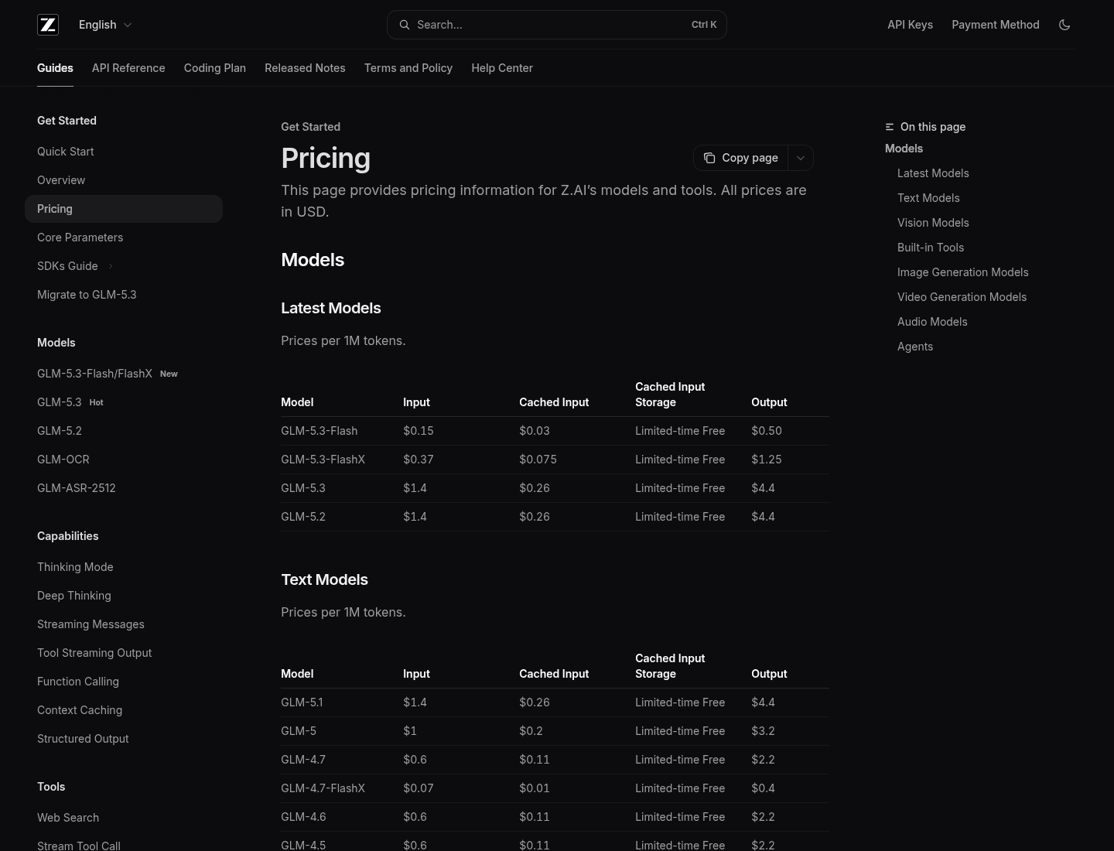The height and width of the screenshot is (851, 1114).
Task: Click the Z.AI logo icon
Action: click(48, 25)
